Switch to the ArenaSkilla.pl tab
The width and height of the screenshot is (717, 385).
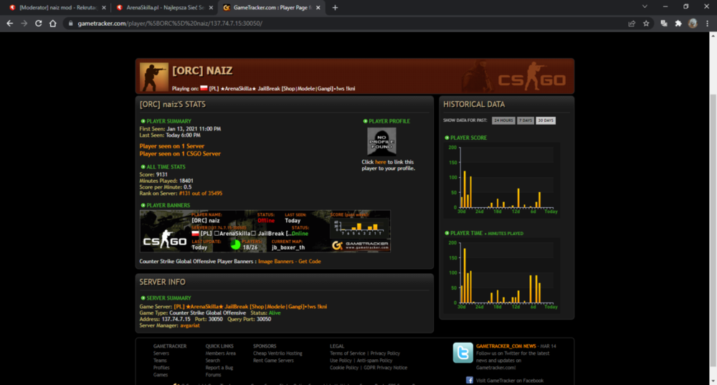coord(163,7)
